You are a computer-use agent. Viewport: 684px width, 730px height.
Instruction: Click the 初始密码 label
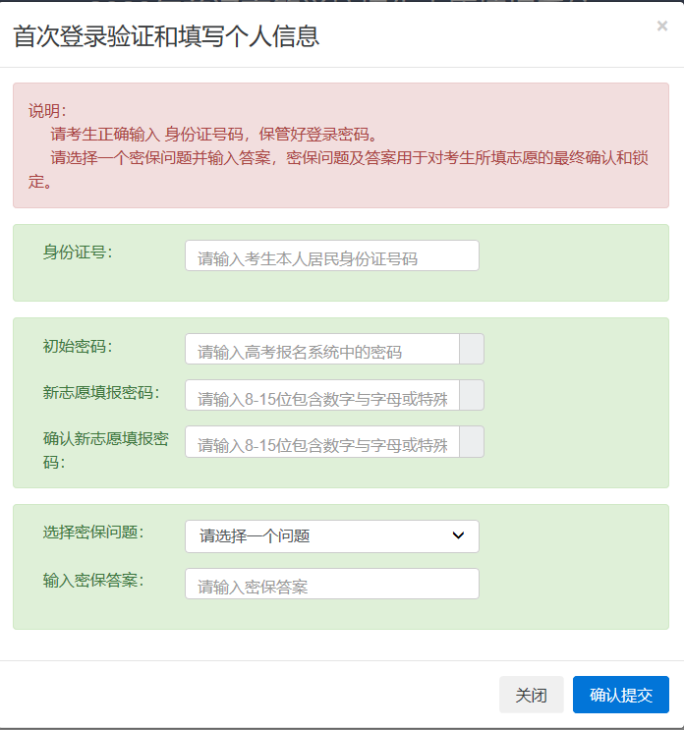click(x=78, y=346)
